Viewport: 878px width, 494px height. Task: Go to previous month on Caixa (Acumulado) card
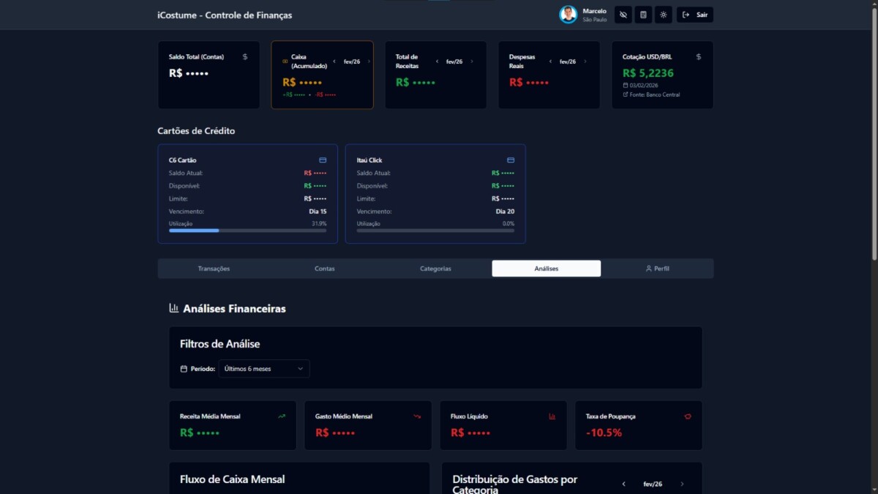[x=334, y=61]
